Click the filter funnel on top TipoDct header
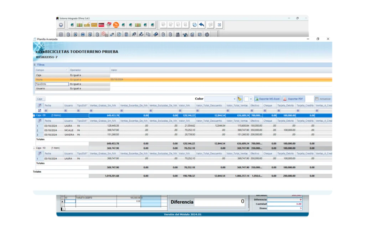Screen dimensions: 365x234 coord(87,106)
